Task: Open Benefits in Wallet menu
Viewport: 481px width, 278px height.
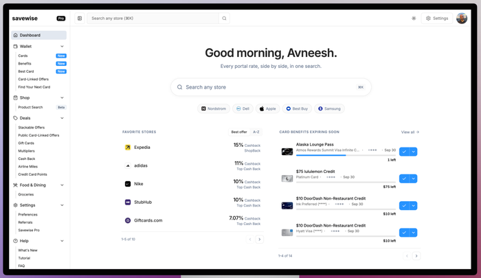Action: tap(25, 63)
